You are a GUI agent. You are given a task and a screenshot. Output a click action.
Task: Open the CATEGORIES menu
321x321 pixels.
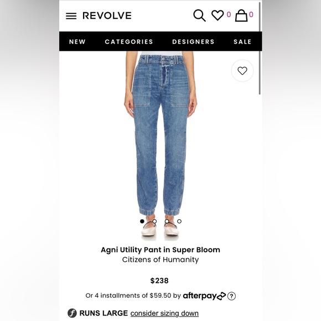[x=129, y=42]
